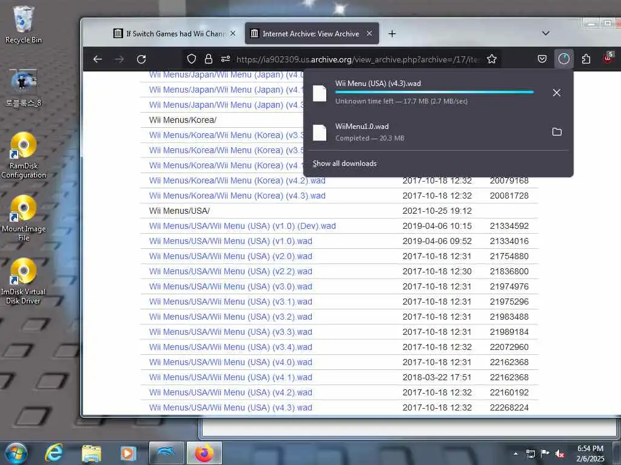Click the Wii Menus/Korea/ folder row text
This screenshot has width=621, height=465.
(x=183, y=120)
